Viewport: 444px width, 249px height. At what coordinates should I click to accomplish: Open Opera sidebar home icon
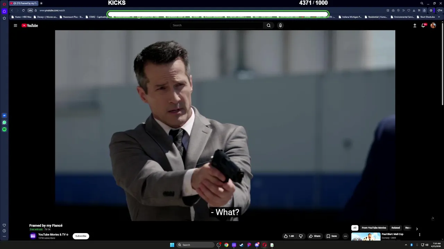click(4, 11)
